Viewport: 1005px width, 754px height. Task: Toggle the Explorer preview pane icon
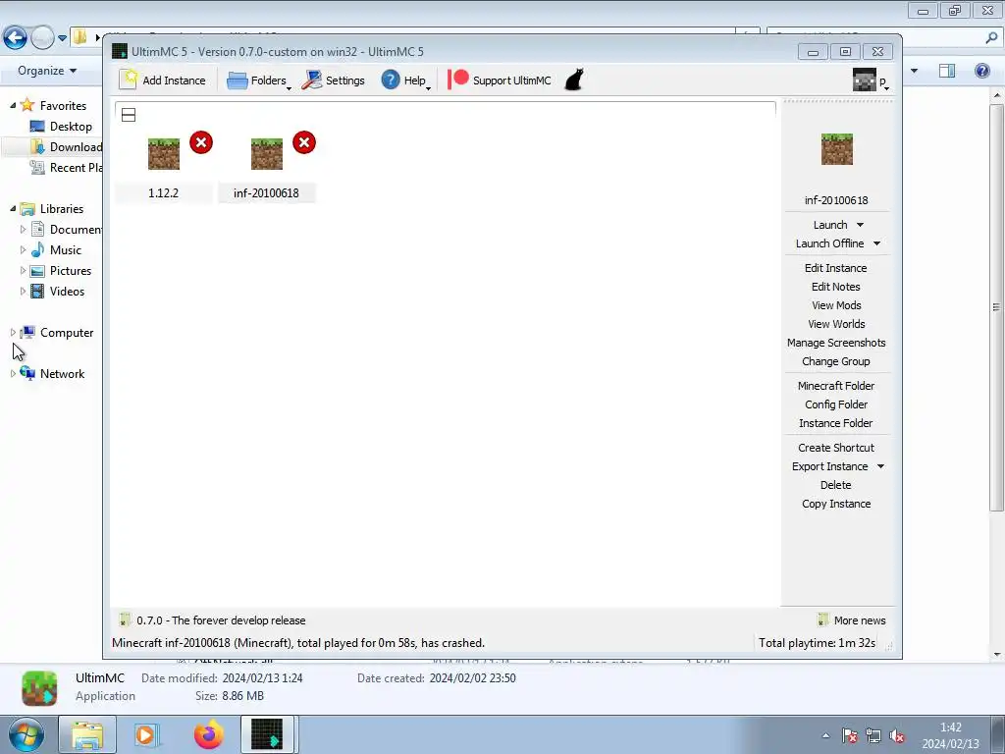pos(947,71)
